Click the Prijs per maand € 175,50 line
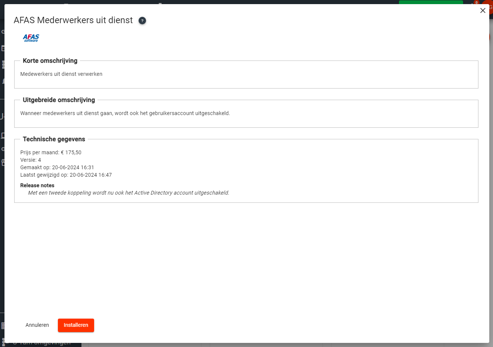Viewport: 493px width, 347px height. click(51, 152)
